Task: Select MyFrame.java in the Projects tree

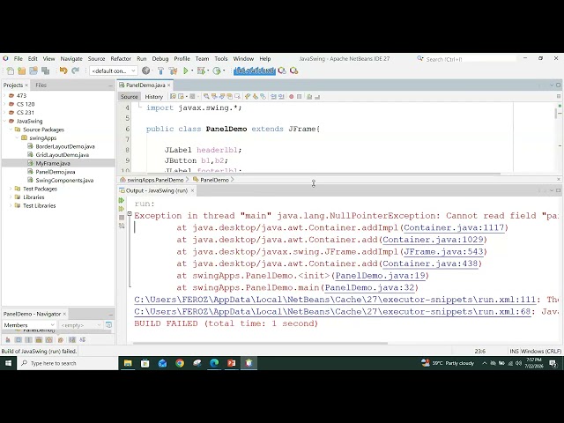Action: coord(53,163)
